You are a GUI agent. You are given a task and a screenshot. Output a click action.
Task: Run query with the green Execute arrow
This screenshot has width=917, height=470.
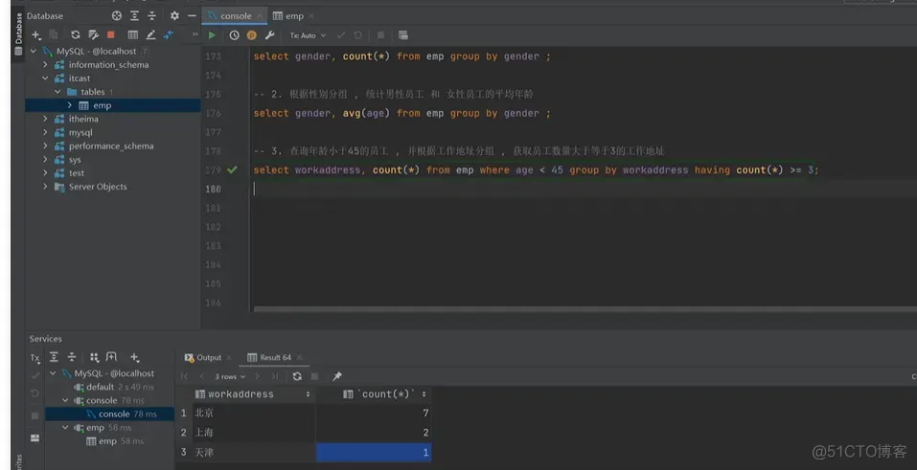212,35
